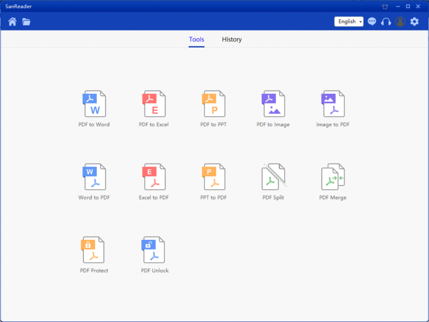
Task: Open the PDF Protect tool
Action: (94, 250)
